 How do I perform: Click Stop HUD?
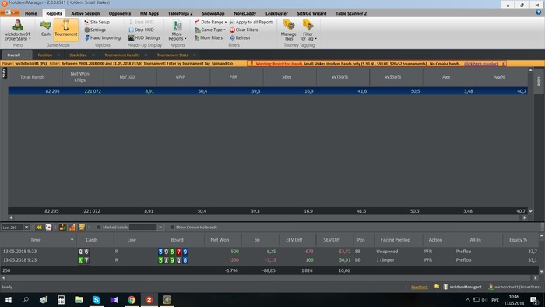click(141, 30)
